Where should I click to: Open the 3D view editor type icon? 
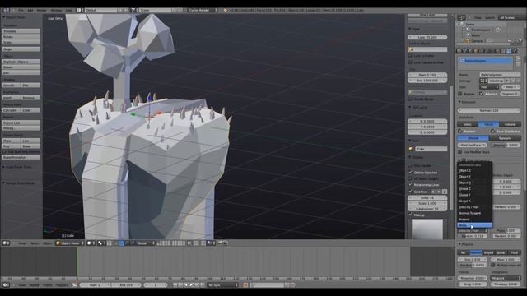[x=5, y=243]
